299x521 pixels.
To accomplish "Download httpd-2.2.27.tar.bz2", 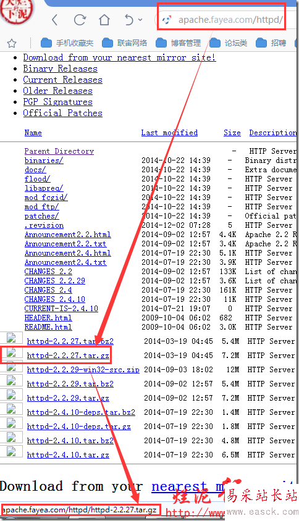I will 70,341.
